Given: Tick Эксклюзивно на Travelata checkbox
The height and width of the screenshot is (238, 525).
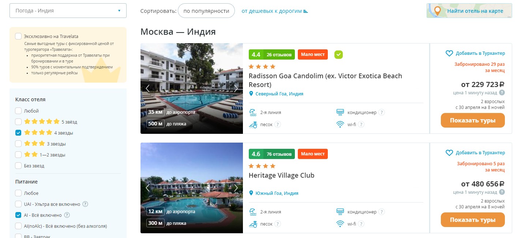Looking at the screenshot, I should coord(18,36).
